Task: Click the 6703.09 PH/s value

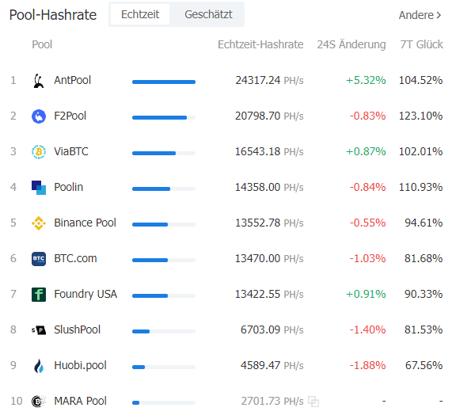Action: (x=272, y=329)
